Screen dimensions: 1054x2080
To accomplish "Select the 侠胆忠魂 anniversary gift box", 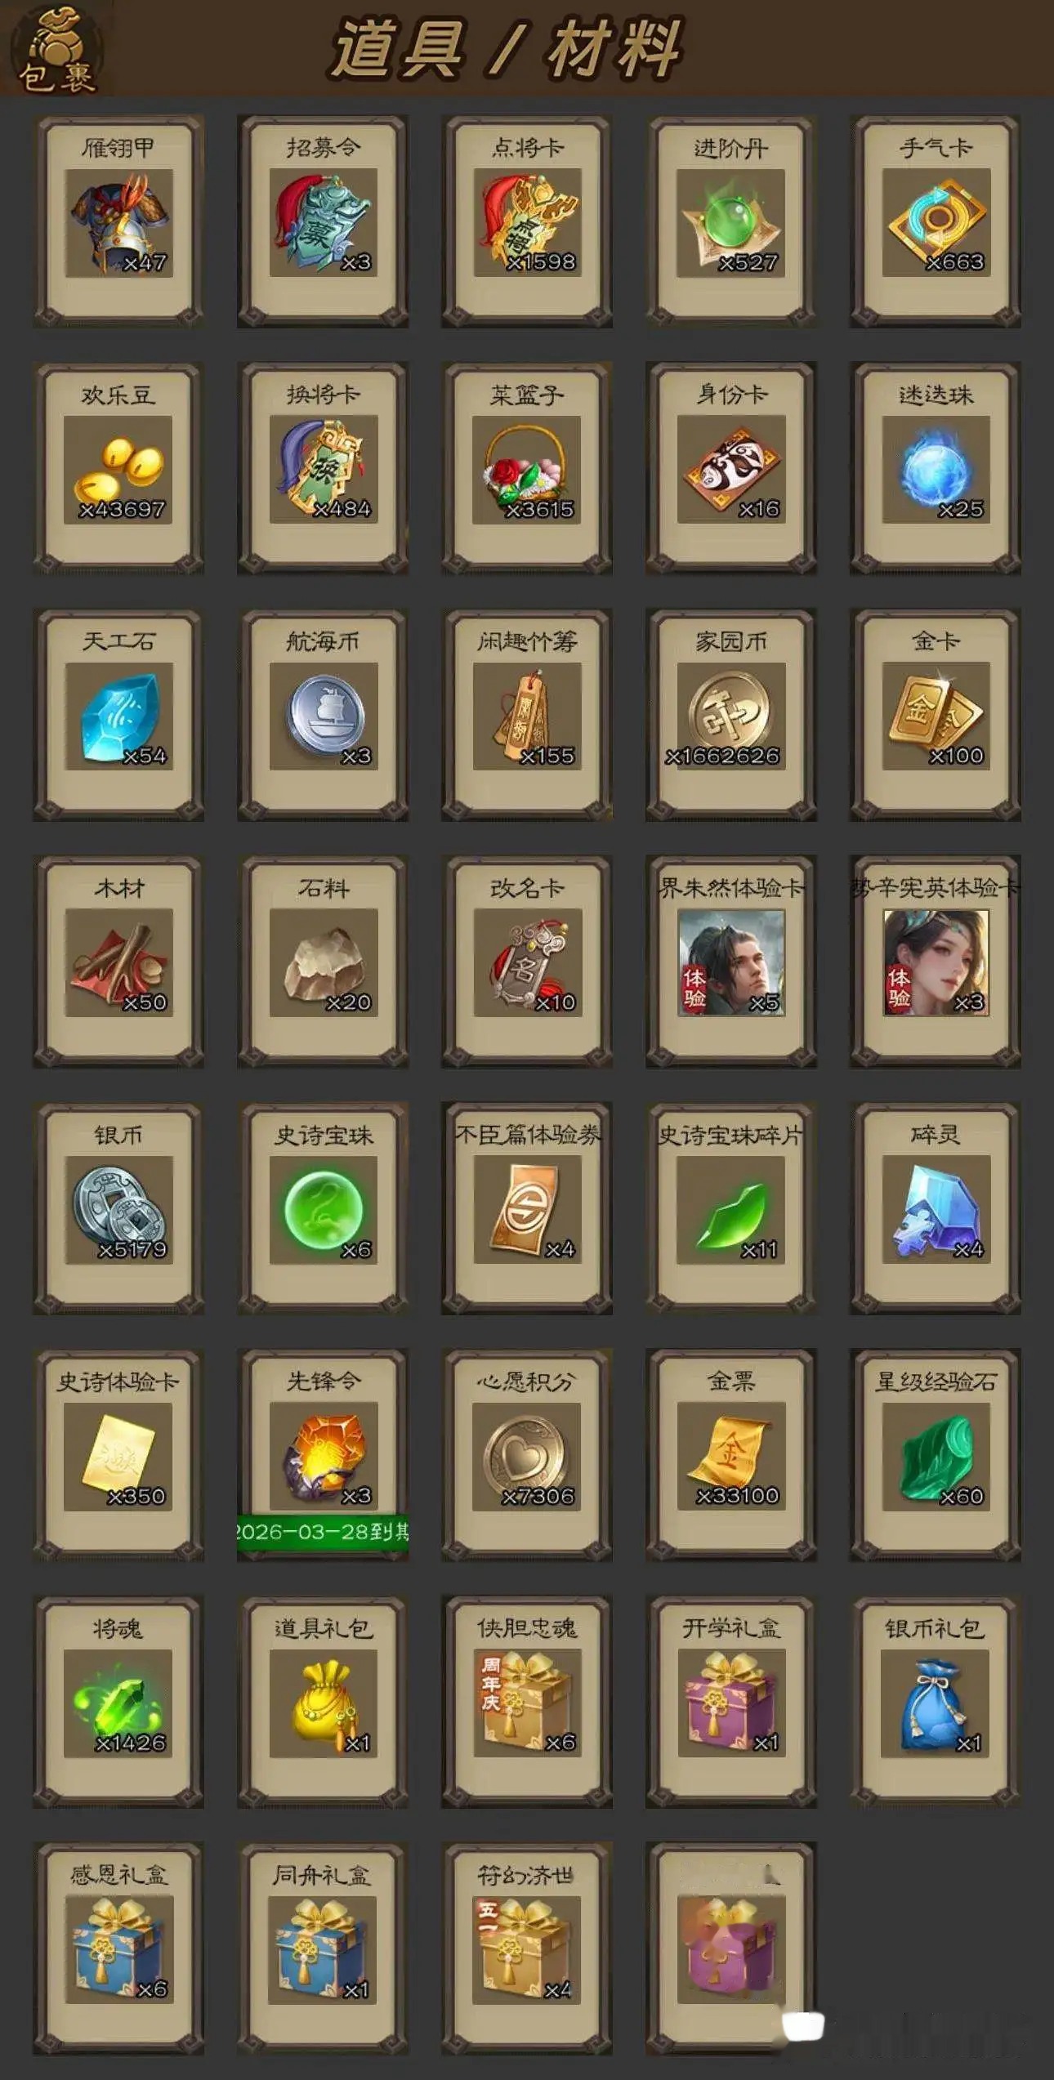I will click(x=527, y=1702).
